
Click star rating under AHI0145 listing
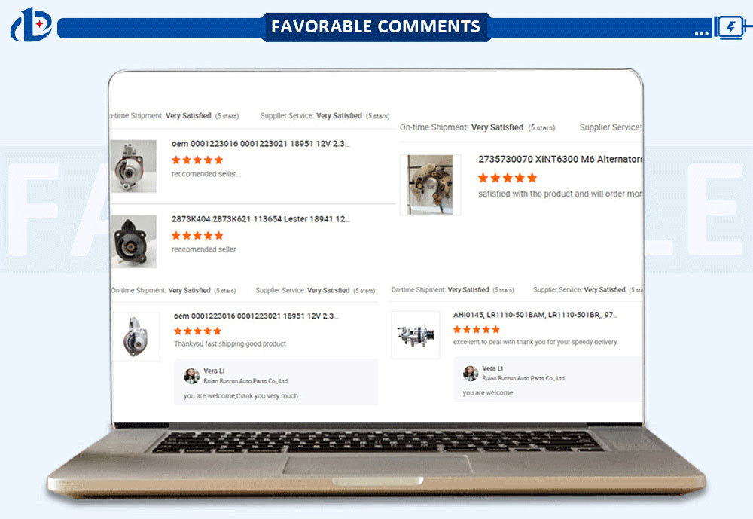point(477,329)
